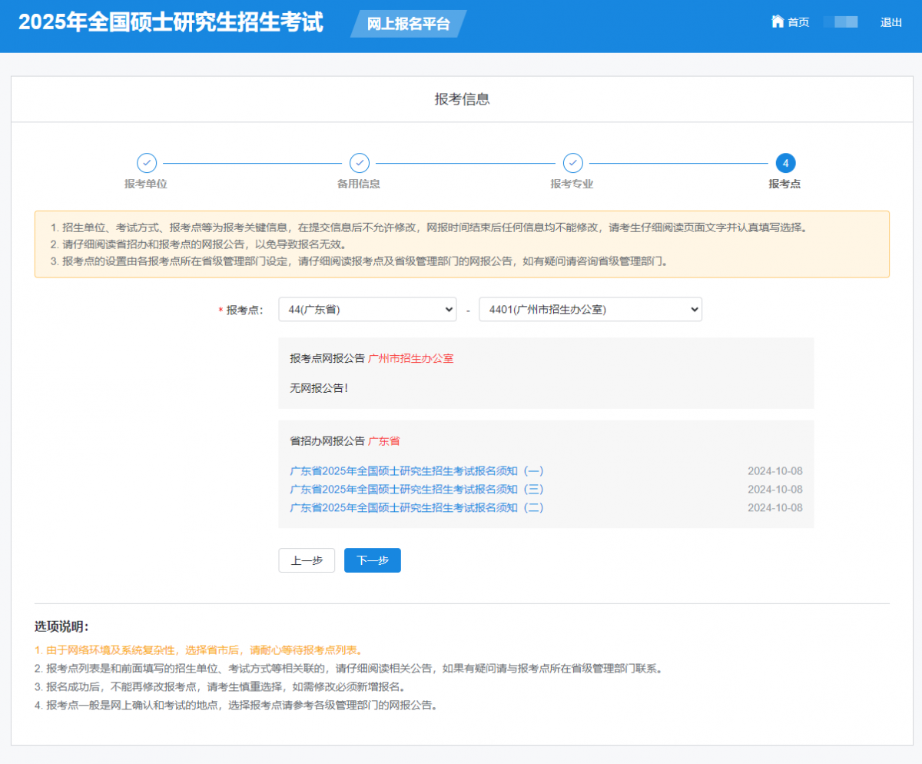Click 退出 to log out
This screenshot has width=922, height=764.
click(x=891, y=22)
